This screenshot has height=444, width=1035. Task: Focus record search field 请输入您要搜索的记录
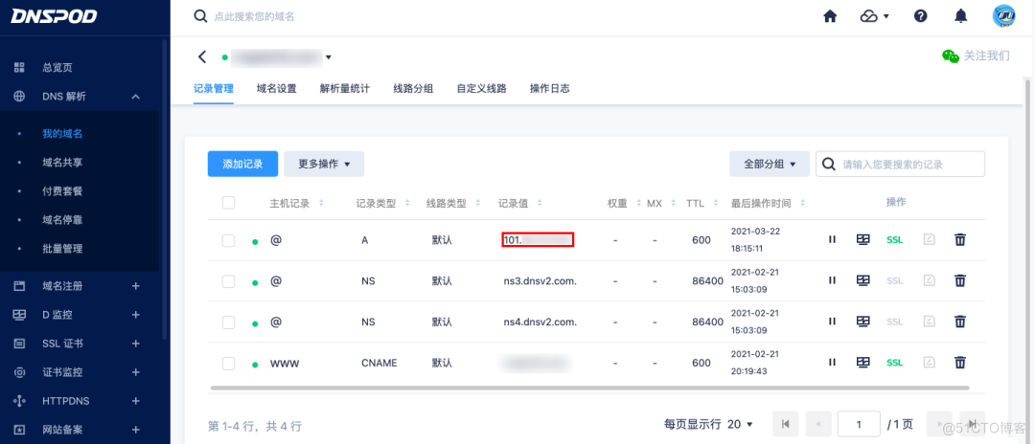(900, 164)
